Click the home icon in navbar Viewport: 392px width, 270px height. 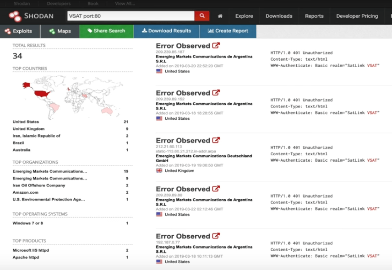(x=220, y=16)
